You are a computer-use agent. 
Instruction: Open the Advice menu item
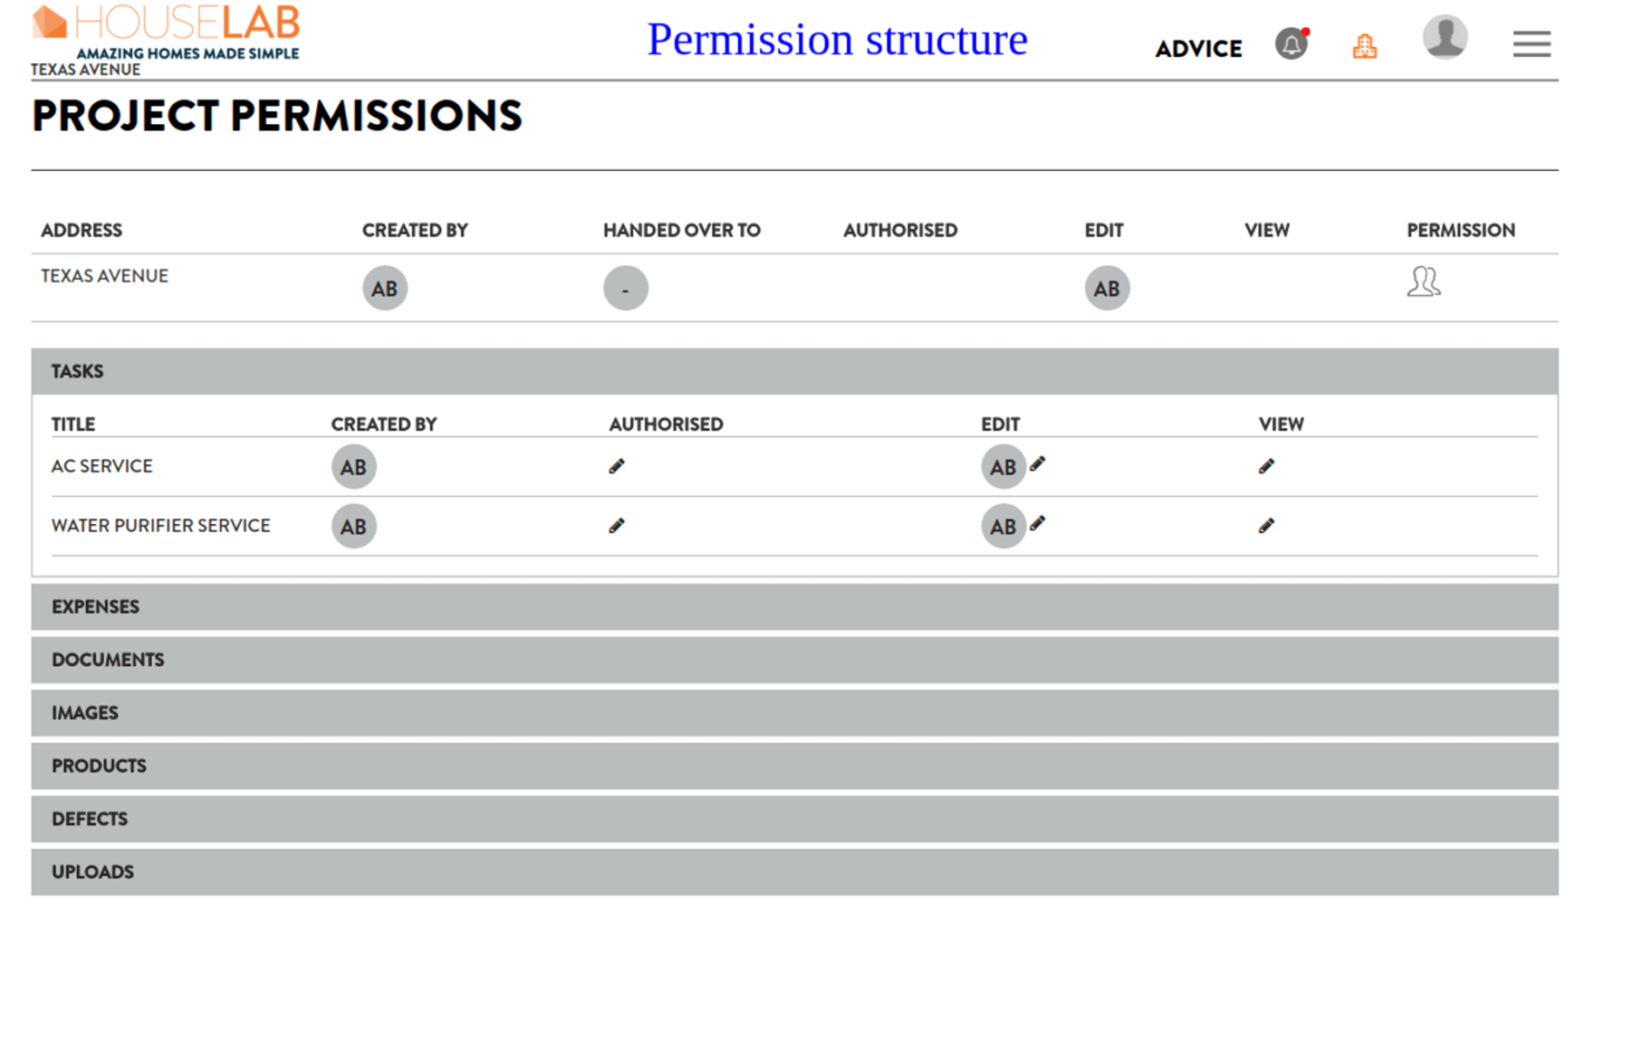click(1198, 49)
